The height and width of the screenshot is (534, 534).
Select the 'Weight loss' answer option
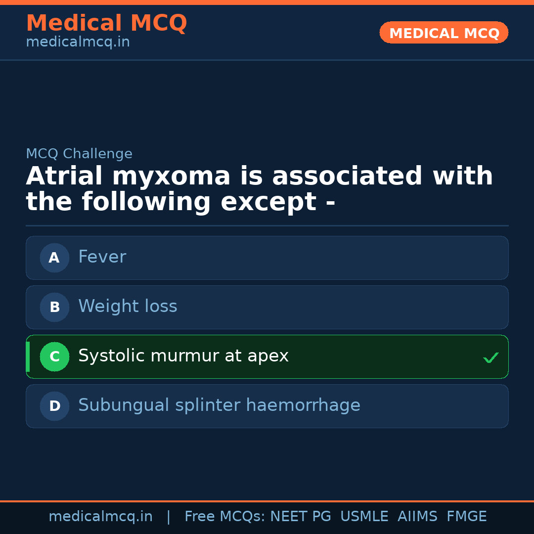[267, 307]
